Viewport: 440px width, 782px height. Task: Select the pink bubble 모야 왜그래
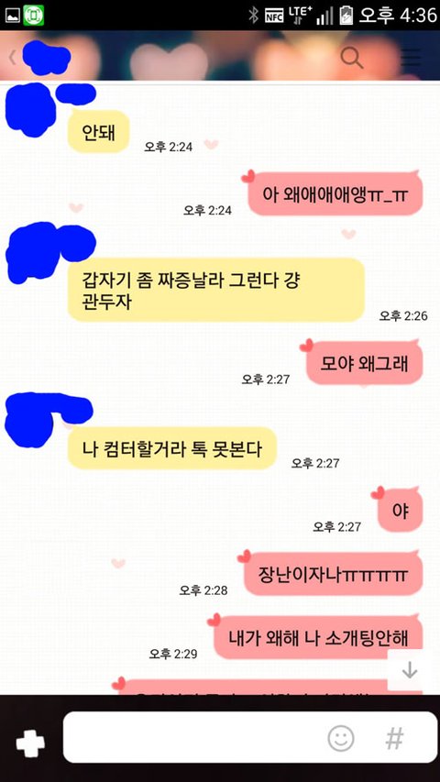(364, 363)
